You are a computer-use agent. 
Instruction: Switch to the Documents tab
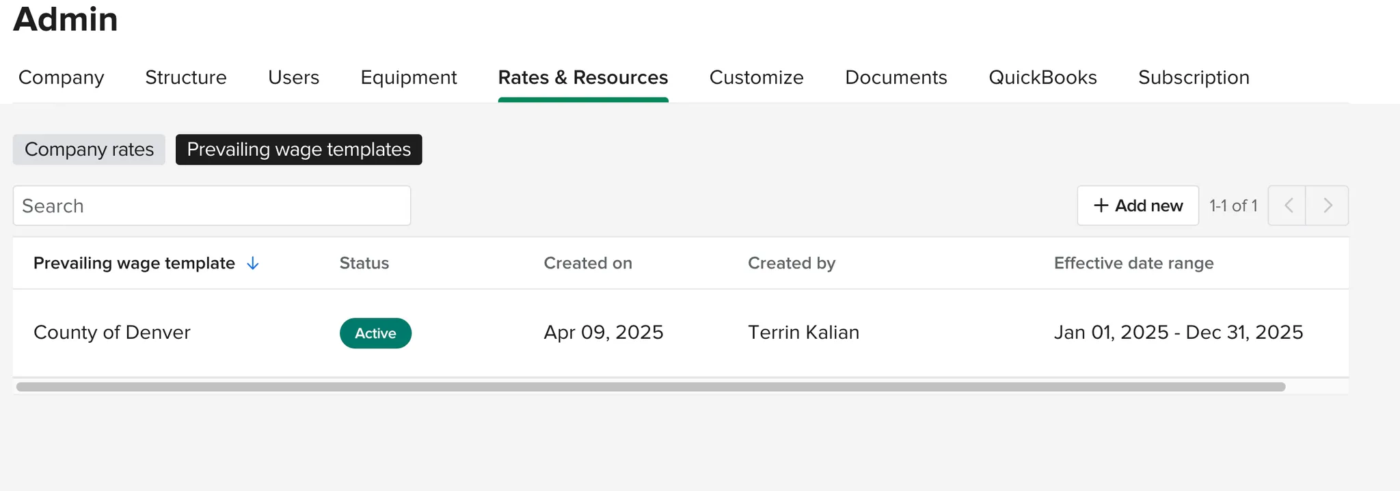pyautogui.click(x=896, y=78)
